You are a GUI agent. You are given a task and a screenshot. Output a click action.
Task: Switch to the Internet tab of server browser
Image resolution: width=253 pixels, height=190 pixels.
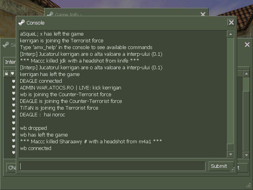click(10, 62)
